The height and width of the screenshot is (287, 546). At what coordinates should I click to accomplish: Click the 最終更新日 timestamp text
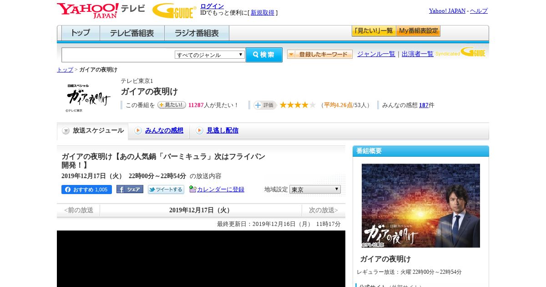click(x=279, y=224)
